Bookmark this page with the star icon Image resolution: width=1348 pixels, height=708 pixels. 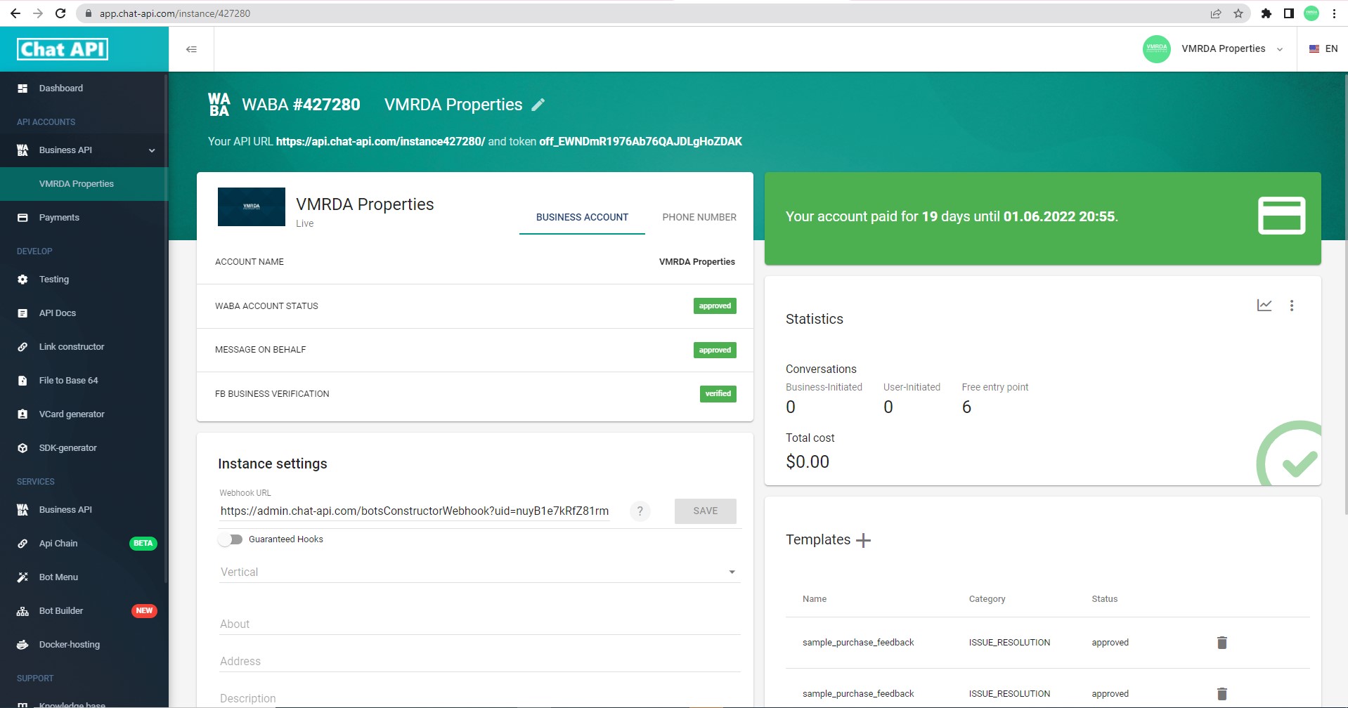point(1238,13)
